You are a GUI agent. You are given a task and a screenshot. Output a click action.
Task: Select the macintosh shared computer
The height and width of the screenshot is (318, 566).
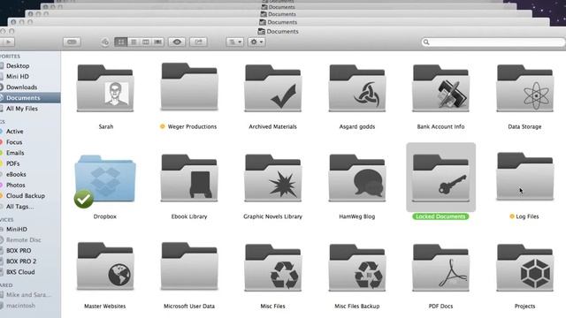20,306
